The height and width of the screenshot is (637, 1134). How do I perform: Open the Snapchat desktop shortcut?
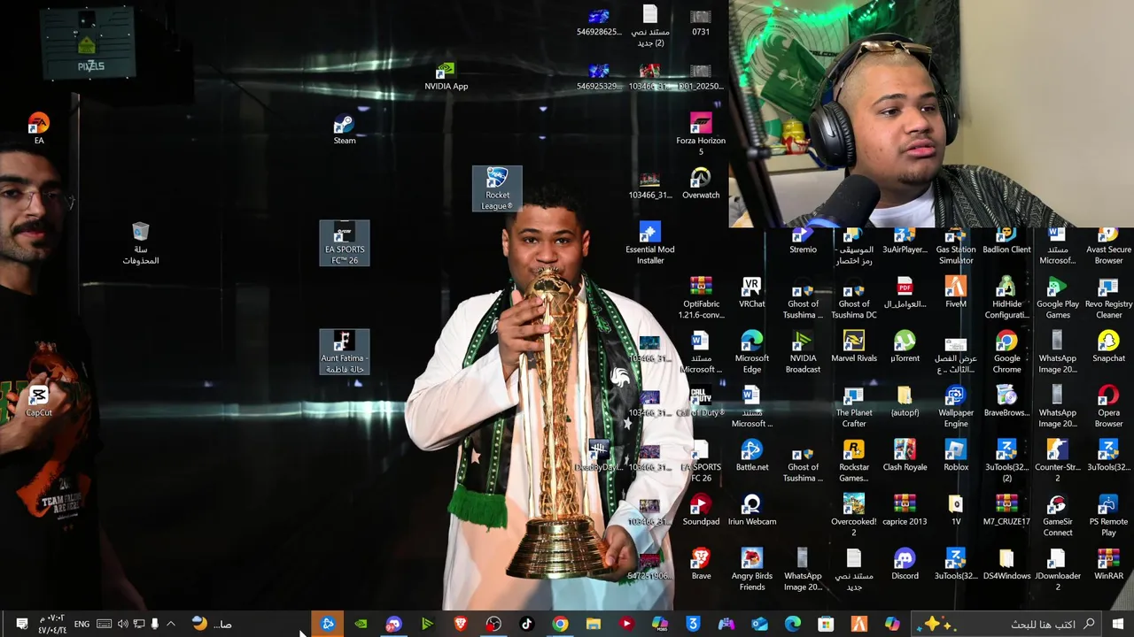1108,347
